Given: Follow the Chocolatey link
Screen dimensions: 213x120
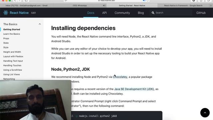Looking at the screenshot, I should pyautogui.click(x=120, y=77).
